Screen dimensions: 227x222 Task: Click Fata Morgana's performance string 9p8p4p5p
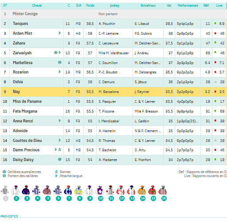[x=185, y=111]
